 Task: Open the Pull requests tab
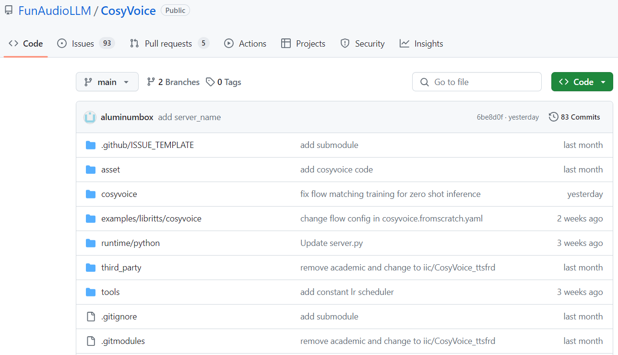tap(169, 44)
